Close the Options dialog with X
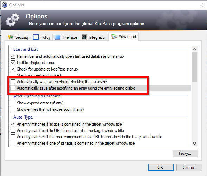207x176 pixels. [x=201, y=5]
